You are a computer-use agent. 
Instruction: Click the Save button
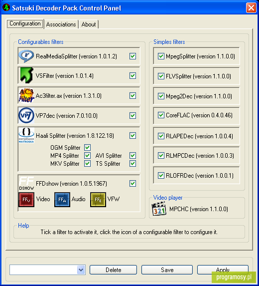pos(167,270)
